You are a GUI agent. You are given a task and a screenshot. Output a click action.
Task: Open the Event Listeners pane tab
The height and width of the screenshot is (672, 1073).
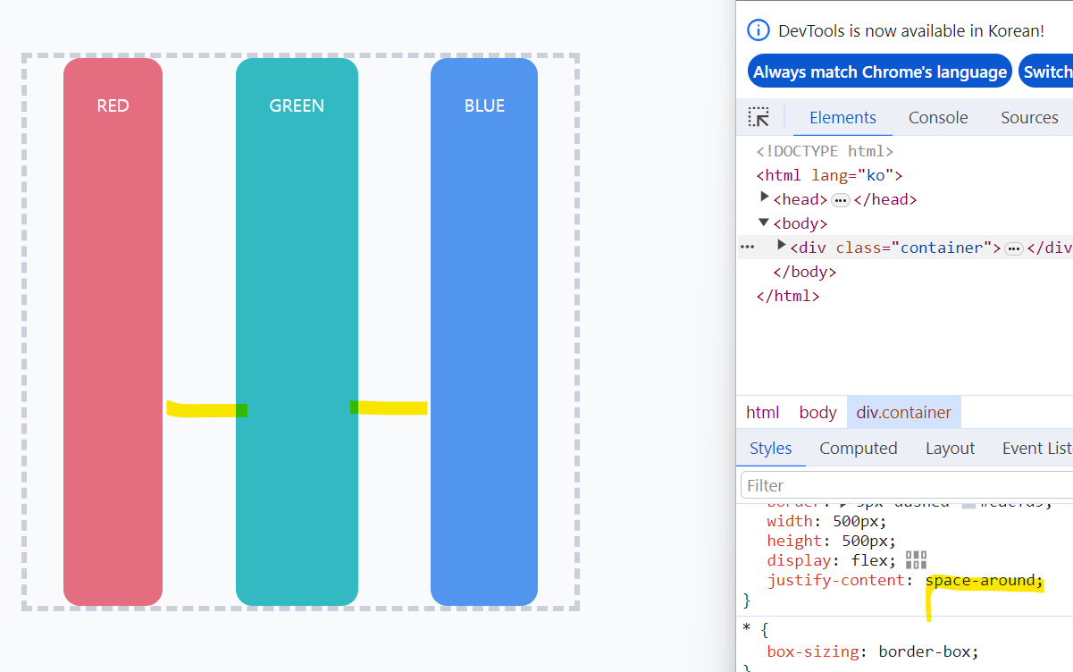pyautogui.click(x=1036, y=448)
